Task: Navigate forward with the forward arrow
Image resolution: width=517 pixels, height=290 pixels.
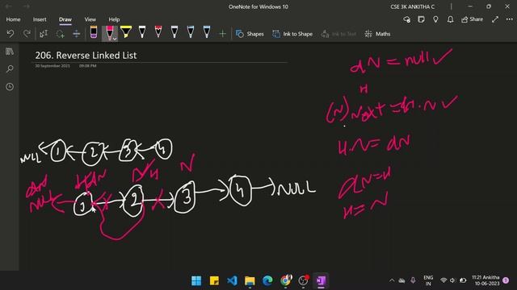Action: point(27,6)
